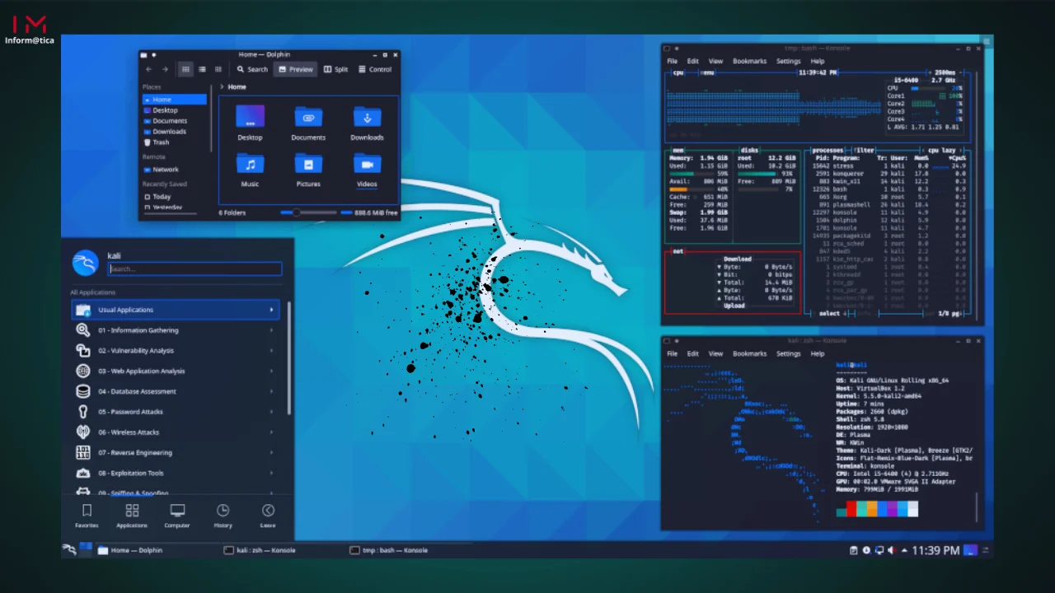This screenshot has height=593, width=1055.
Task: Expand Usual Applications submenu
Action: click(176, 310)
